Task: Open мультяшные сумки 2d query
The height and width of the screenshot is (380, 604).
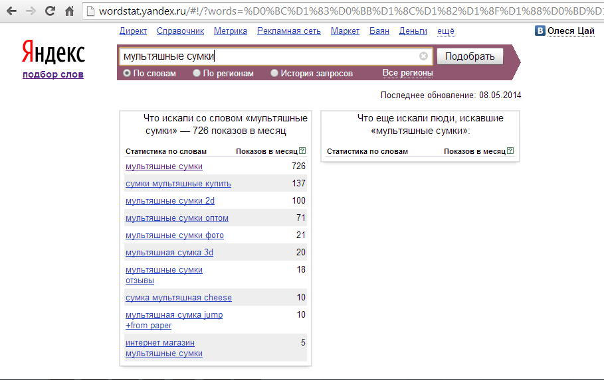Action: [170, 201]
